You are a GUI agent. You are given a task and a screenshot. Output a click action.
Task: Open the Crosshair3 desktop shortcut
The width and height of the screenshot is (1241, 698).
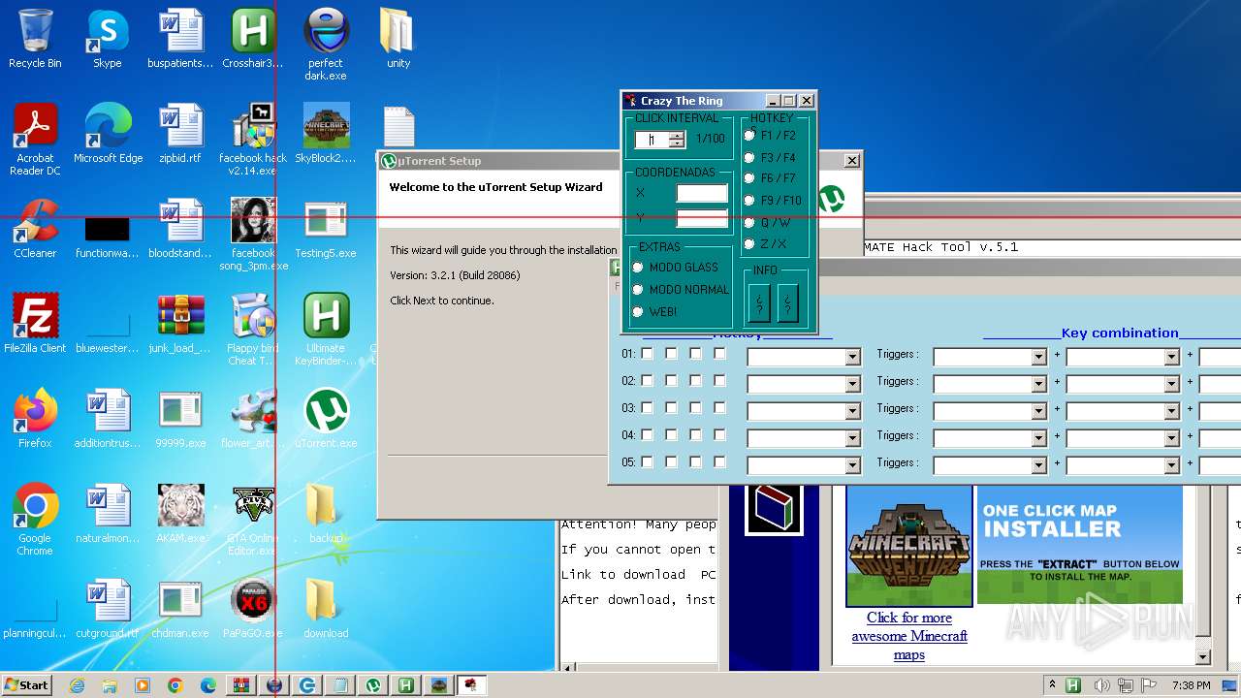coord(253,40)
